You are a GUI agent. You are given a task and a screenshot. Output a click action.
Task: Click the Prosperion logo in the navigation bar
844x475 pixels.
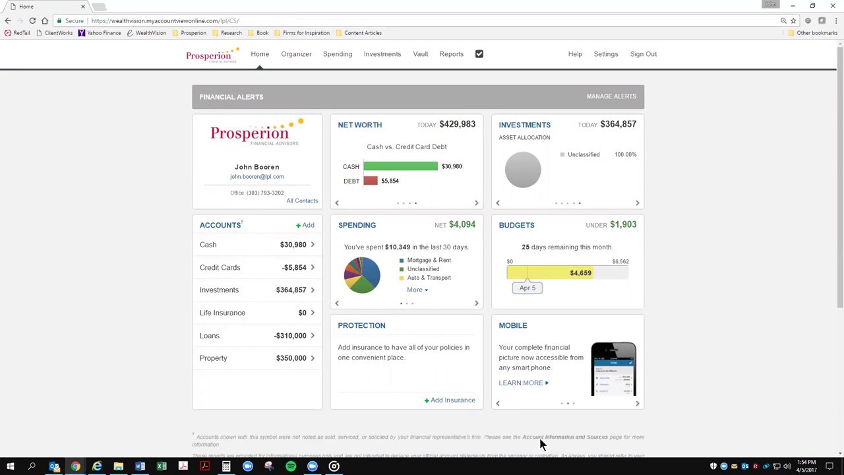(x=211, y=55)
